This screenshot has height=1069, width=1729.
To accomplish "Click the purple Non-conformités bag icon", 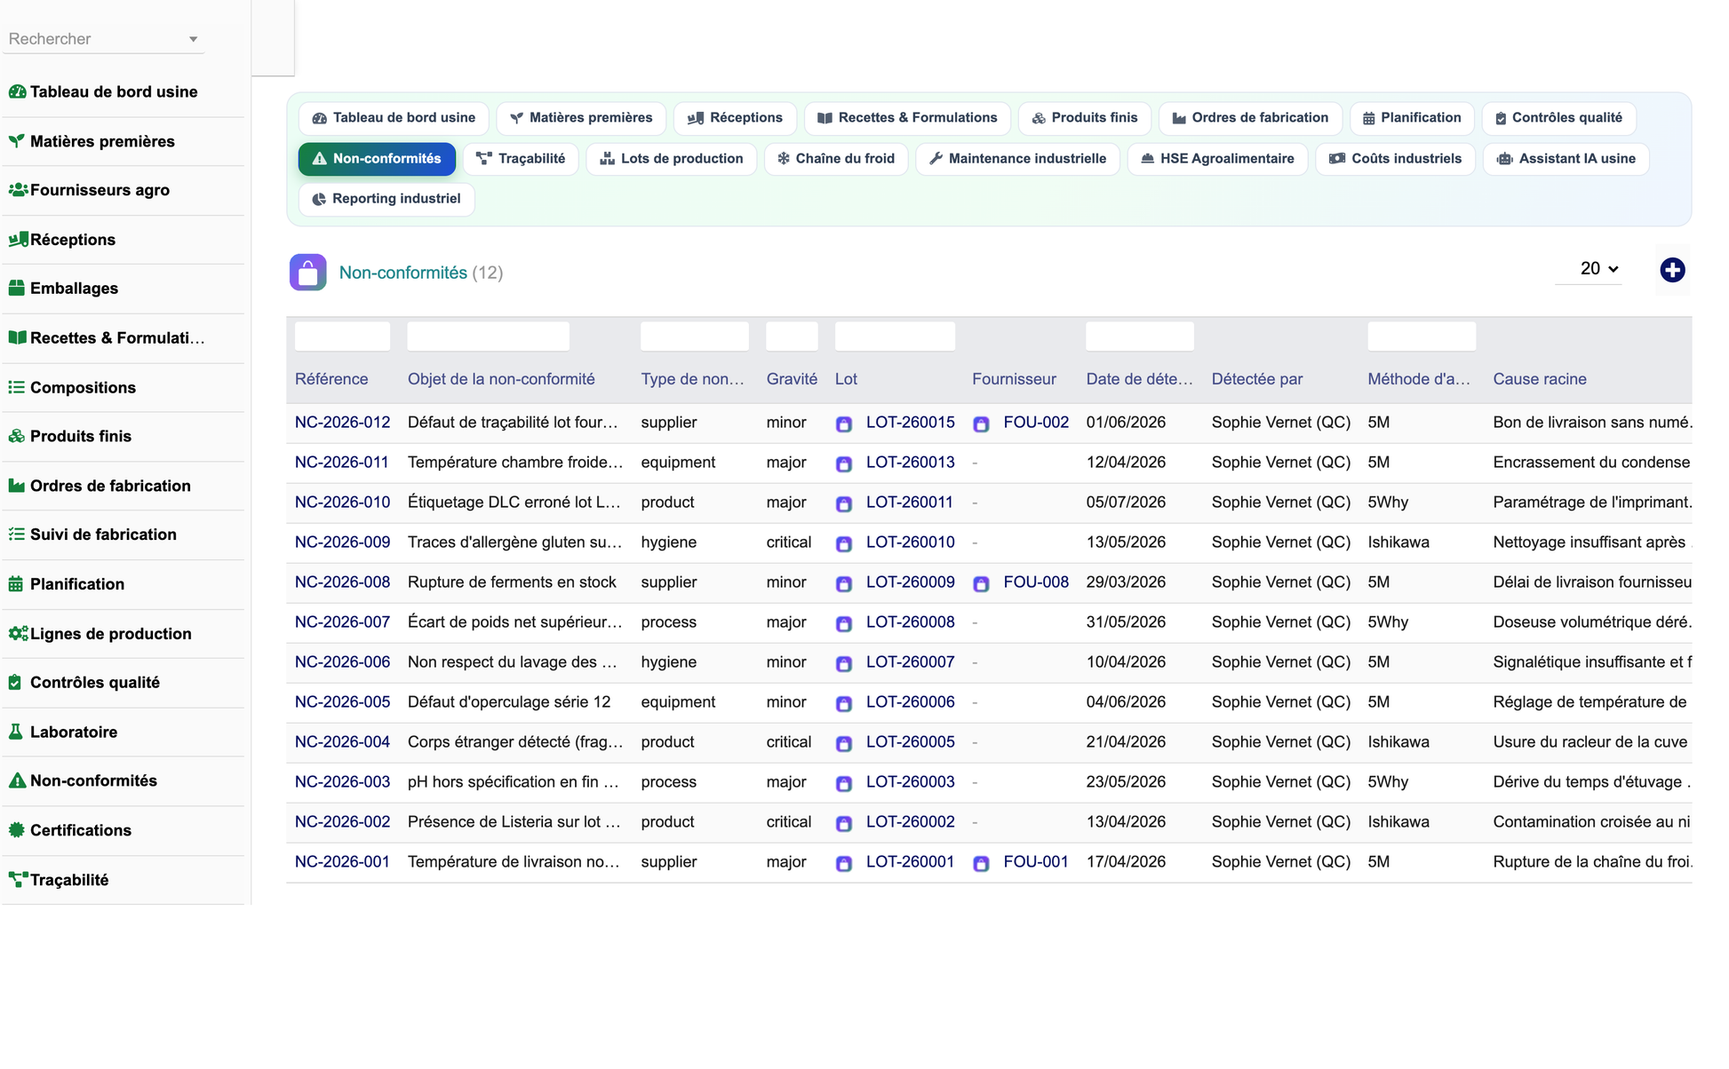I will (x=307, y=273).
